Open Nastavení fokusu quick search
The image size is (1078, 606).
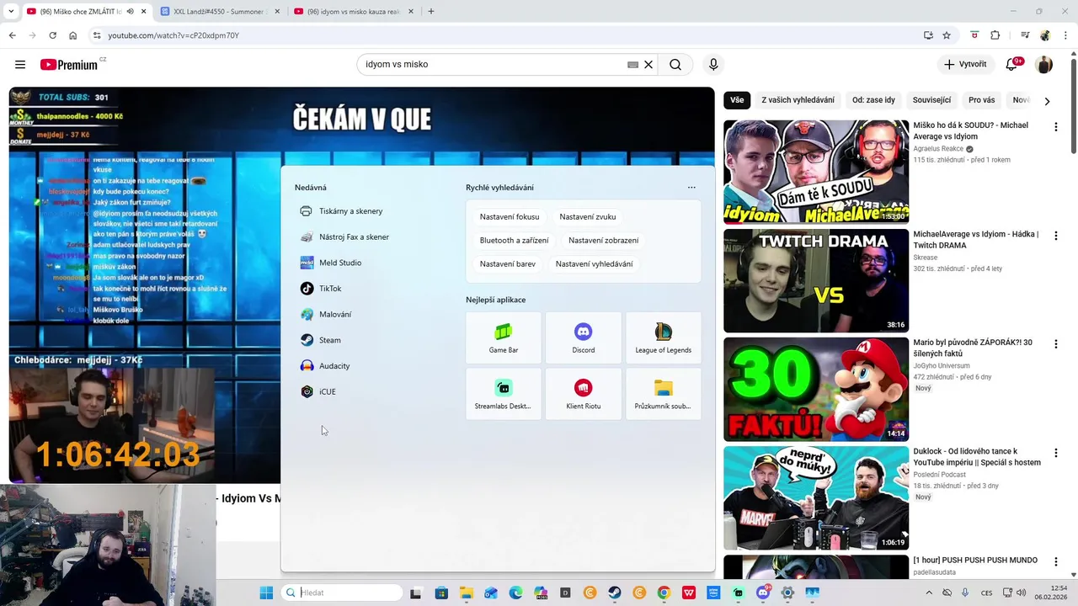(510, 217)
